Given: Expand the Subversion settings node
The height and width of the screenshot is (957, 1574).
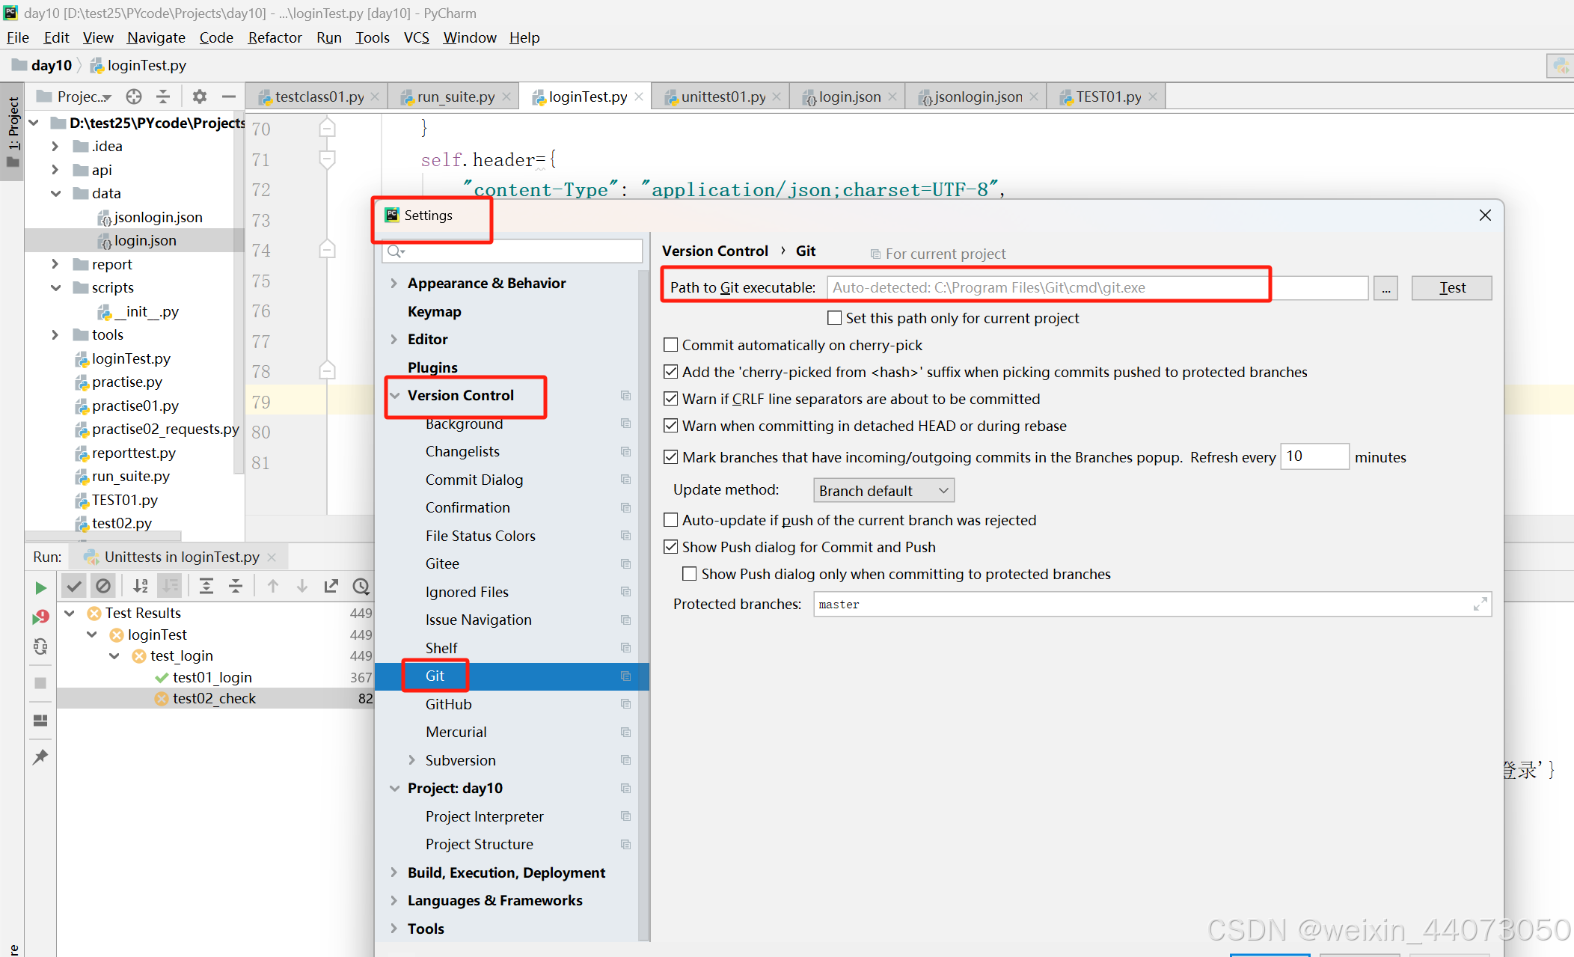Looking at the screenshot, I should [x=412, y=760].
